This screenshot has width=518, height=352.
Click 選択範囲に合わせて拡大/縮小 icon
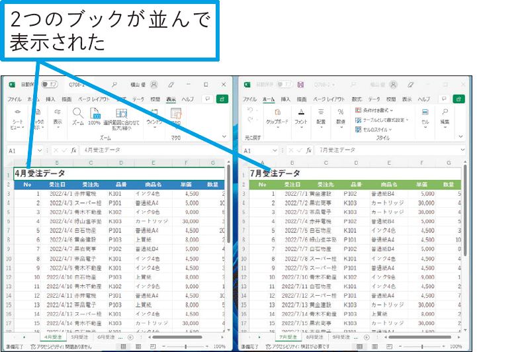click(122, 119)
